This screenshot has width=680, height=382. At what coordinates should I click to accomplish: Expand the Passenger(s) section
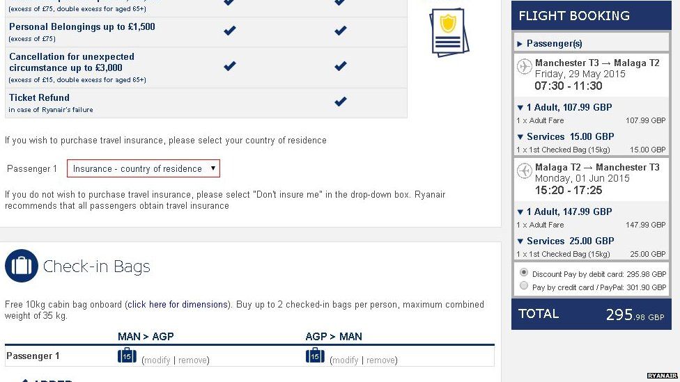coord(550,43)
